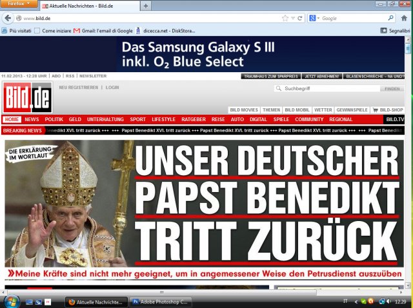Viewport: 413px width, 308px height.
Task: Click the Bild.de logo
Action: (x=27, y=97)
